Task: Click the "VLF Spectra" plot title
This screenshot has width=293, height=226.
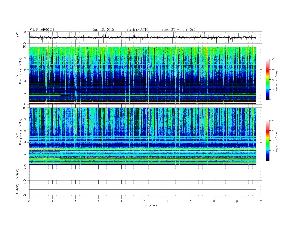Action: pyautogui.click(x=42, y=29)
